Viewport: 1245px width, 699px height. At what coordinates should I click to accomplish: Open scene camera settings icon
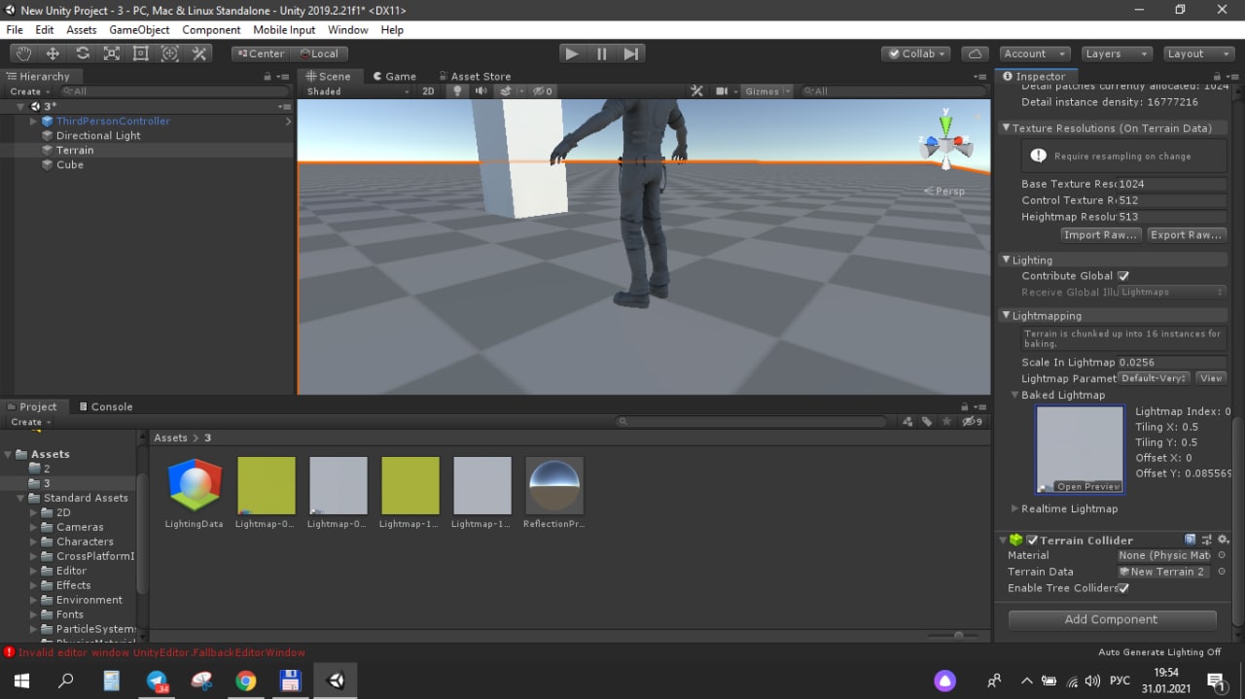[723, 91]
